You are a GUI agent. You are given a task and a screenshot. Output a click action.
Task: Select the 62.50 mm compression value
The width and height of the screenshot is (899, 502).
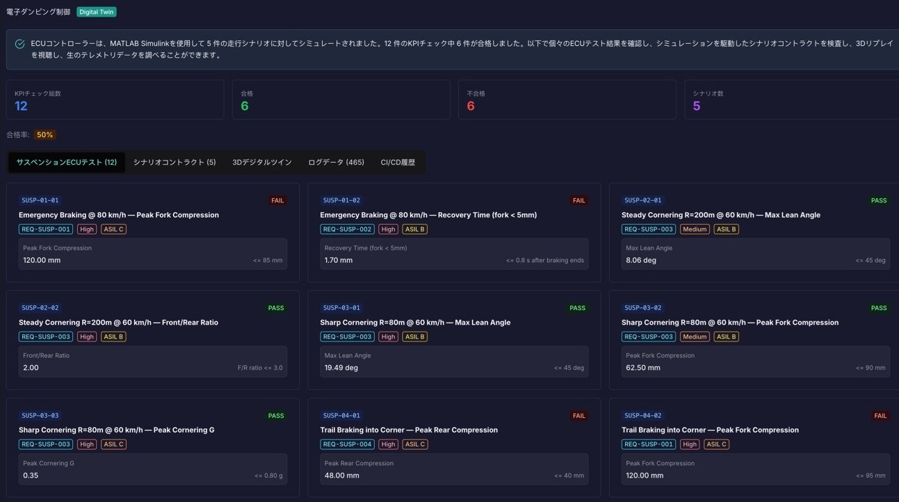(643, 368)
